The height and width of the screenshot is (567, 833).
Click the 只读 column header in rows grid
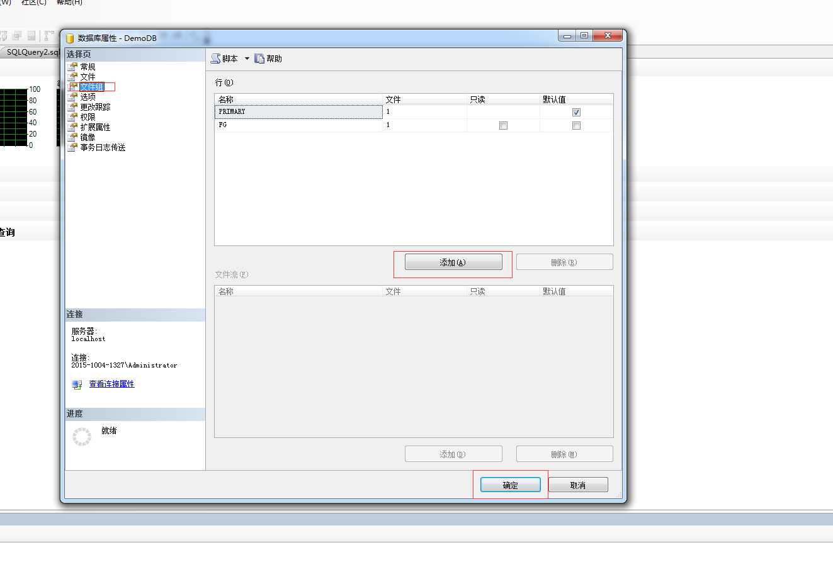(503, 99)
